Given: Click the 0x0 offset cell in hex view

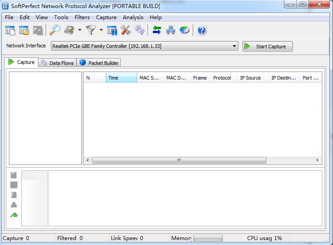Looking at the screenshot, I should tap(35, 175).
